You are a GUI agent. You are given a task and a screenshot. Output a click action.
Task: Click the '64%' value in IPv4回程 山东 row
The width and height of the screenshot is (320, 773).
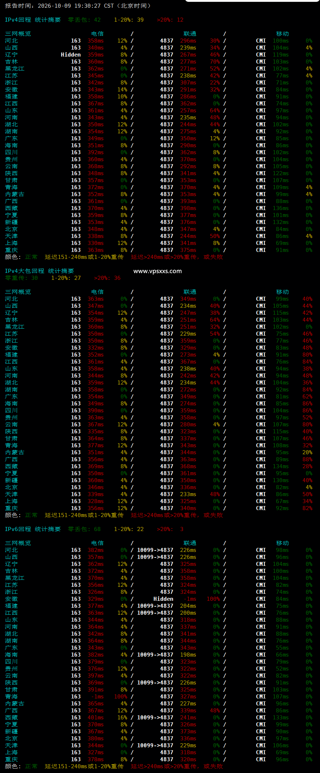point(215,111)
